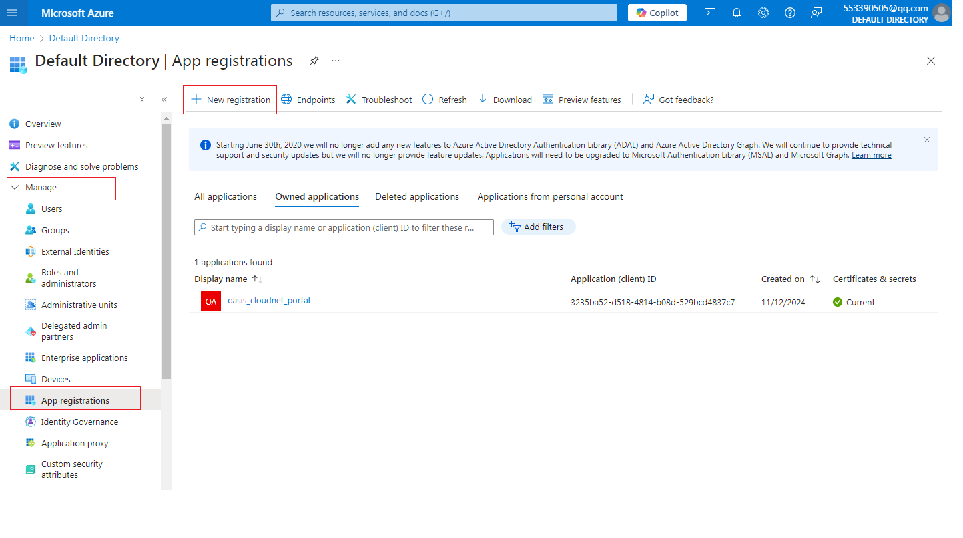
Task: Download the app registrations list
Action: [x=505, y=100]
